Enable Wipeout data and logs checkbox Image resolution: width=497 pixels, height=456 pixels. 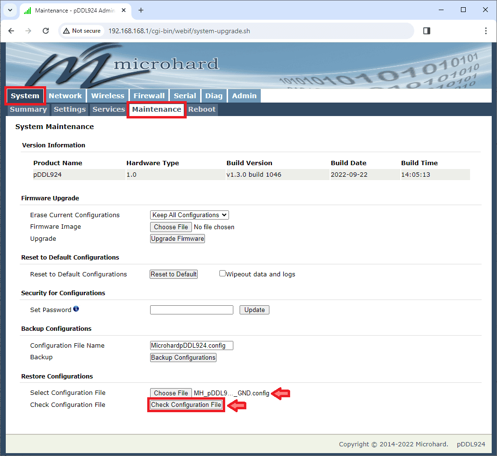[x=222, y=274]
